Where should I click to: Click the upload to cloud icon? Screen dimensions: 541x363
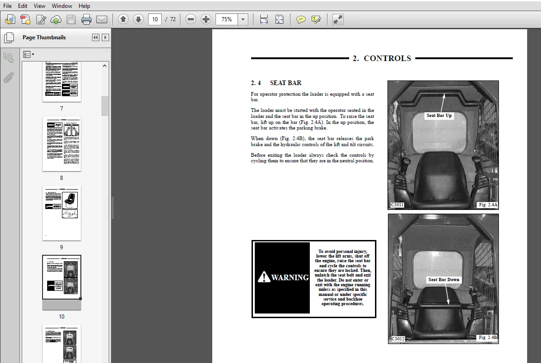click(x=56, y=19)
